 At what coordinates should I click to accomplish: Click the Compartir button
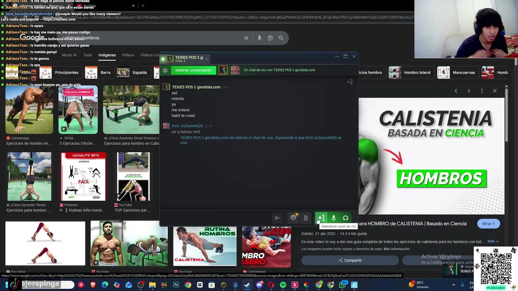click(350, 260)
